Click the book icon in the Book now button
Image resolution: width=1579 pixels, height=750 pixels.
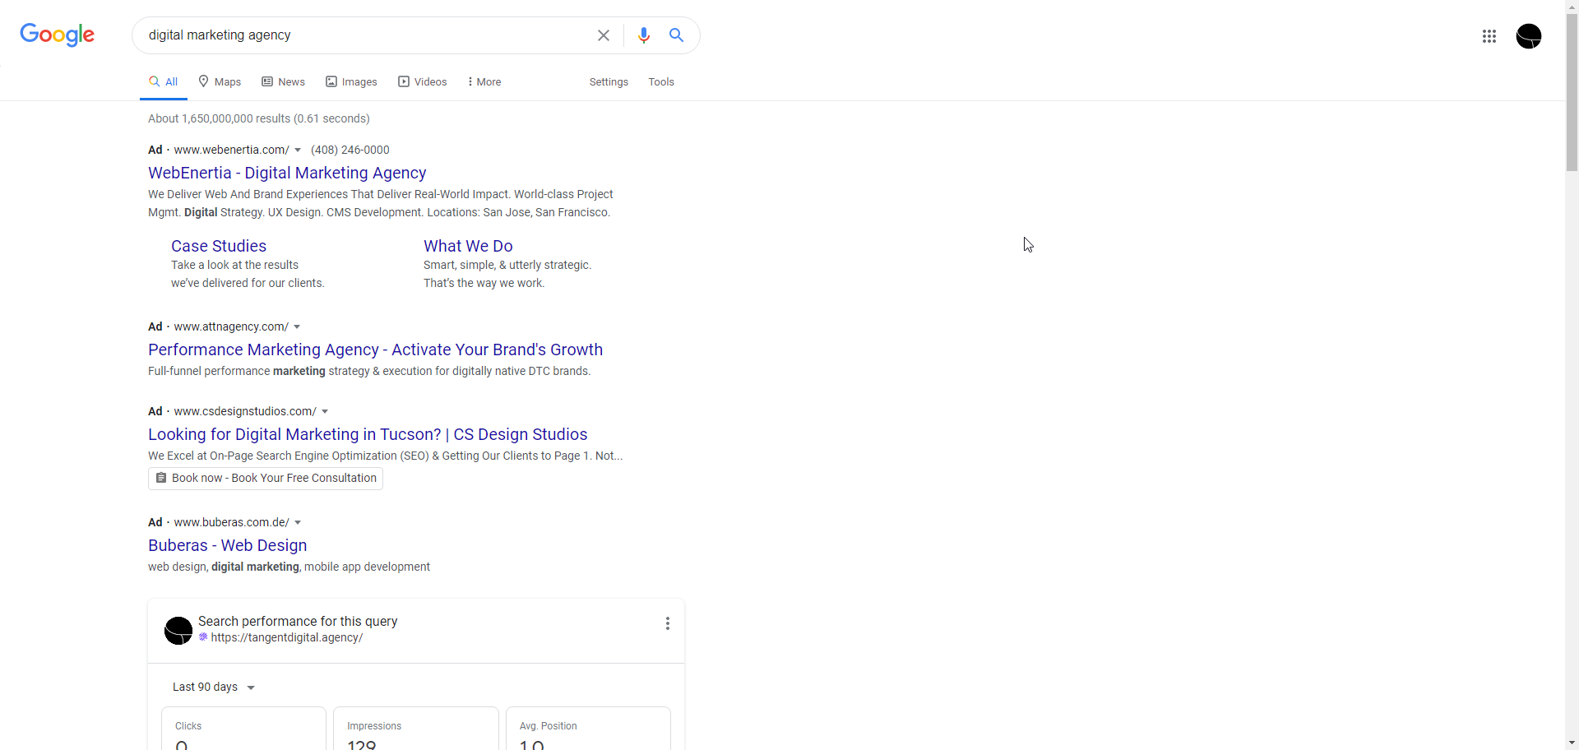tap(161, 478)
